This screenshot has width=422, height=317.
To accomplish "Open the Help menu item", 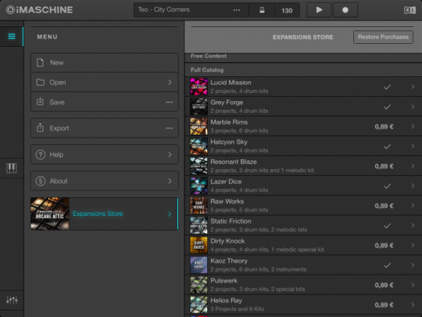I will 105,154.
